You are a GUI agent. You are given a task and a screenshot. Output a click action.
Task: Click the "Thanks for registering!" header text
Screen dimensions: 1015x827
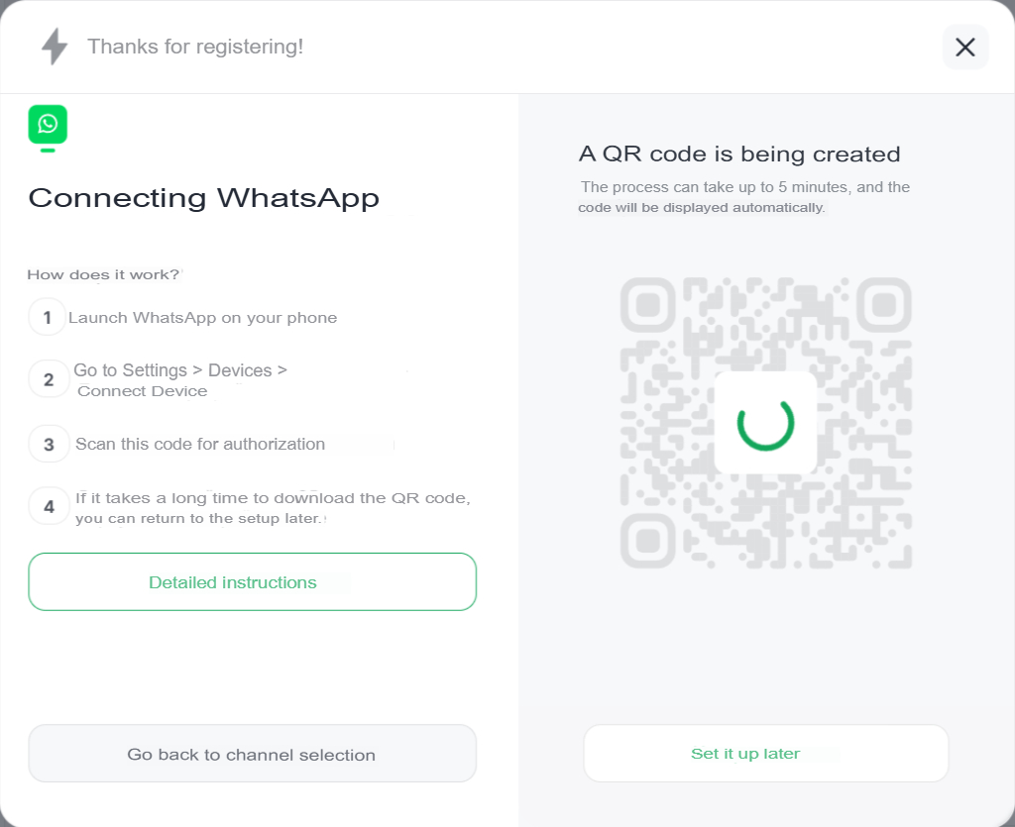click(x=195, y=47)
